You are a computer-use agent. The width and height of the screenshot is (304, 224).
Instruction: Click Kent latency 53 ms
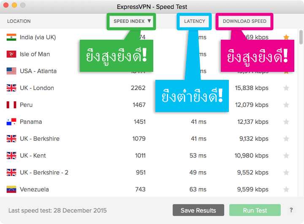tap(198, 156)
